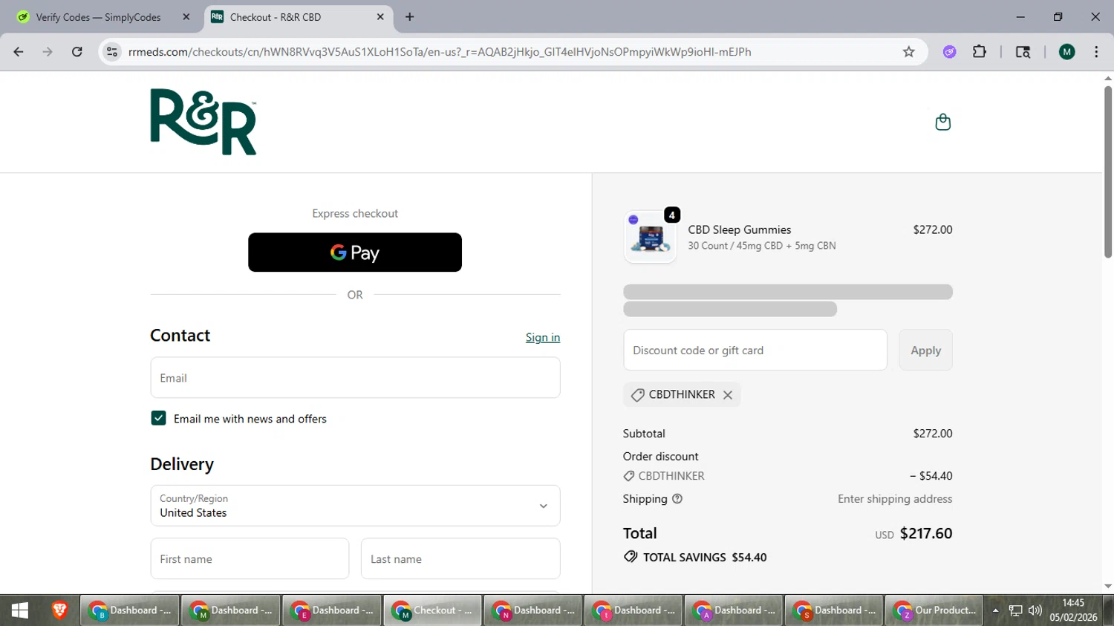Close the Verify Codes SimplyCodes tab
This screenshot has height=626, width=1114.
coord(186,17)
